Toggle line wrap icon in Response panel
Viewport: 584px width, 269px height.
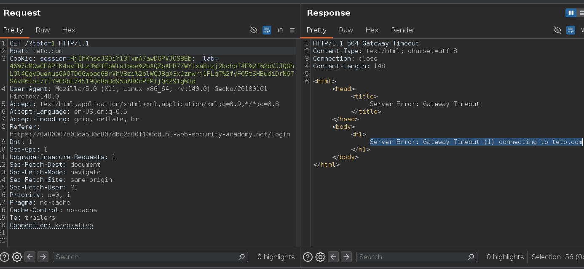click(571, 30)
